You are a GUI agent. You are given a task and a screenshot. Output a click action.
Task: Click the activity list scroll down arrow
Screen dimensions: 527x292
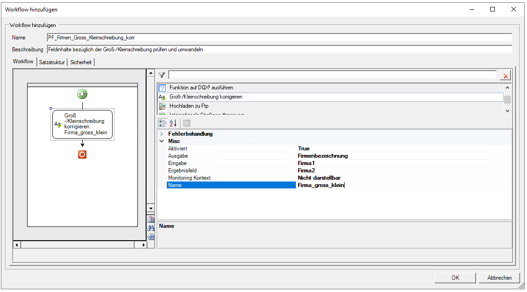click(x=508, y=110)
